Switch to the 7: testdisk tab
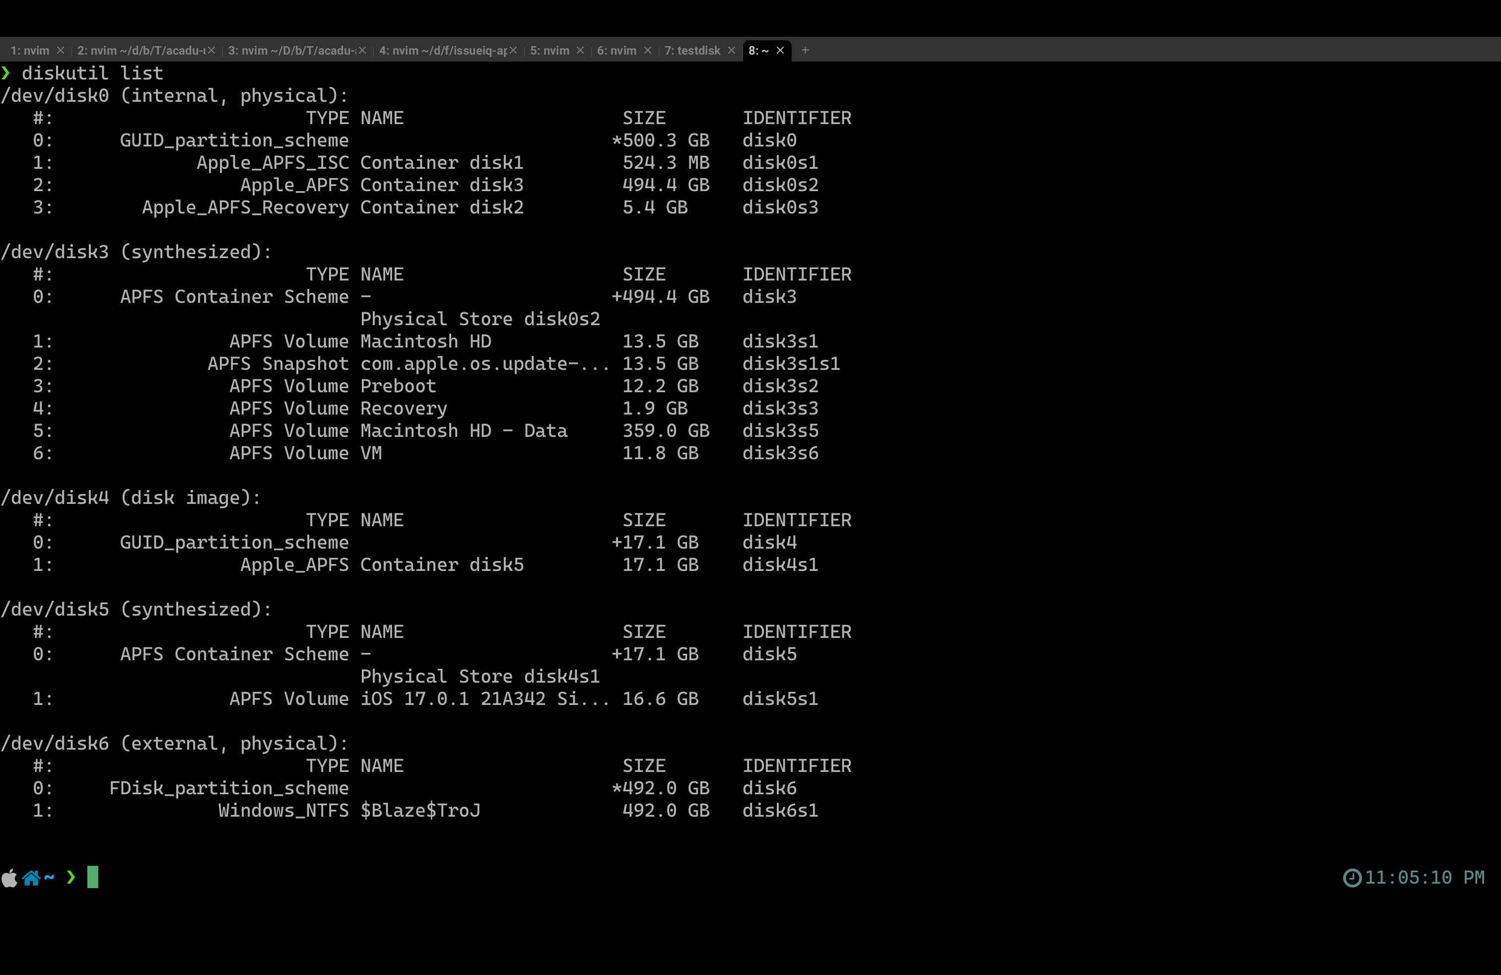Image resolution: width=1501 pixels, height=975 pixels. point(692,51)
